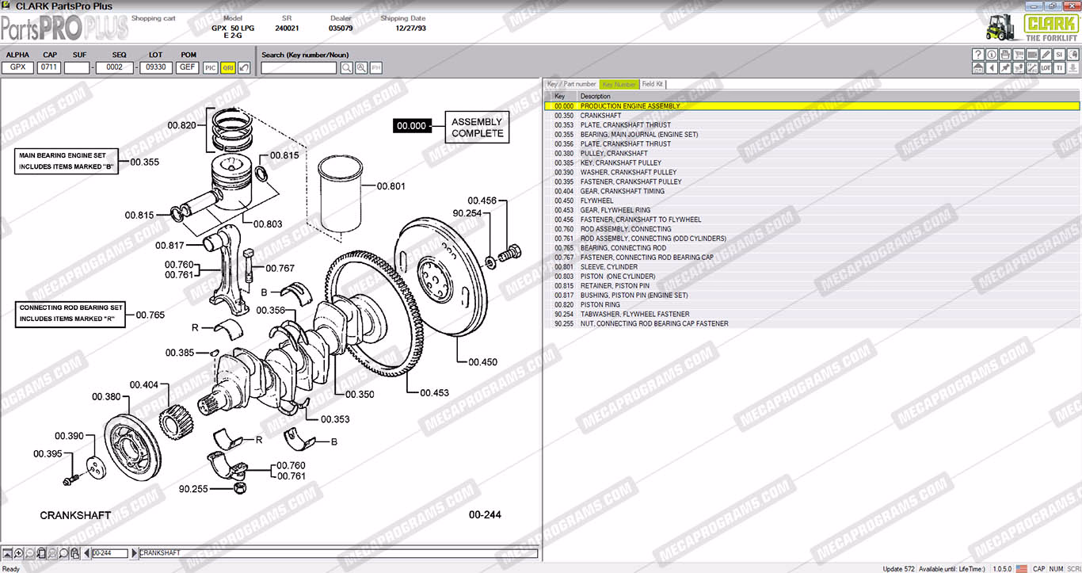Open the wrench tools icon
This screenshot has height=573, width=1082.
1032,68
